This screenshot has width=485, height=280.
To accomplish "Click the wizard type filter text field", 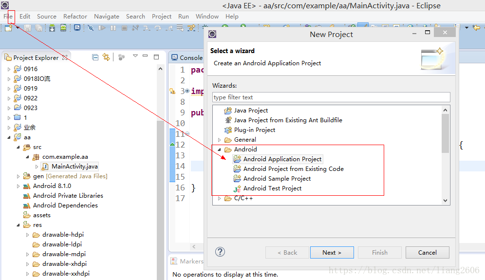I will tap(331, 97).
